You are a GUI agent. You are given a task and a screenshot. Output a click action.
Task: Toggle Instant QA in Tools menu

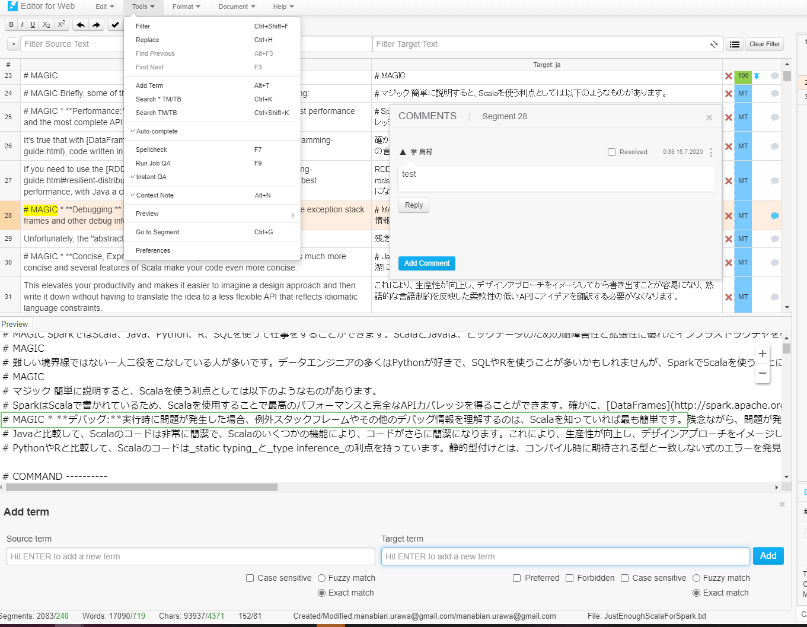point(212,177)
